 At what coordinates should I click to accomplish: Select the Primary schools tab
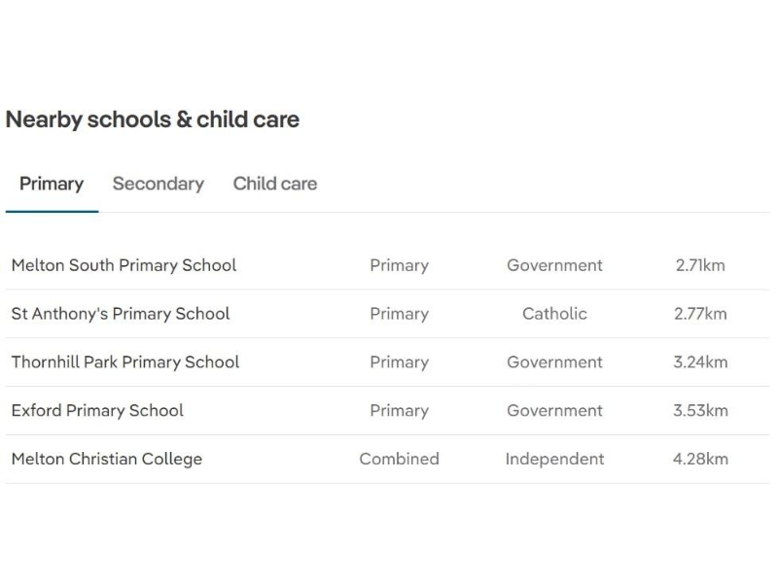tap(52, 184)
